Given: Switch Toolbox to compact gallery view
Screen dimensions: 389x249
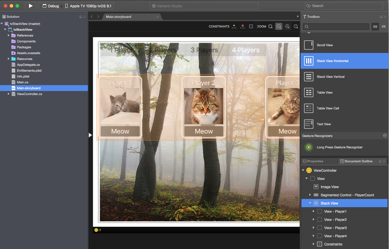Looking at the screenshot, I should coord(384,27).
